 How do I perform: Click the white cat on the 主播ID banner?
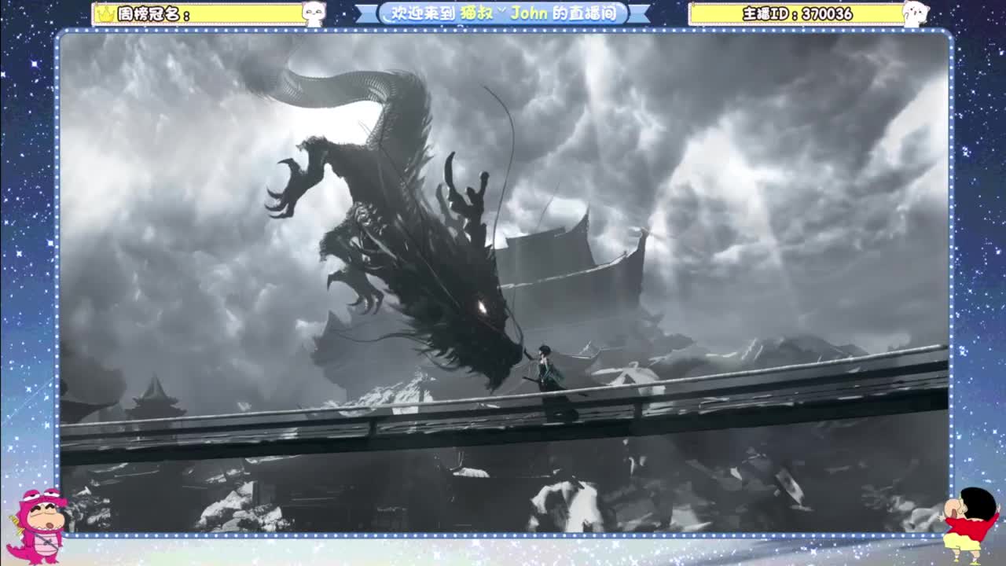(x=916, y=14)
